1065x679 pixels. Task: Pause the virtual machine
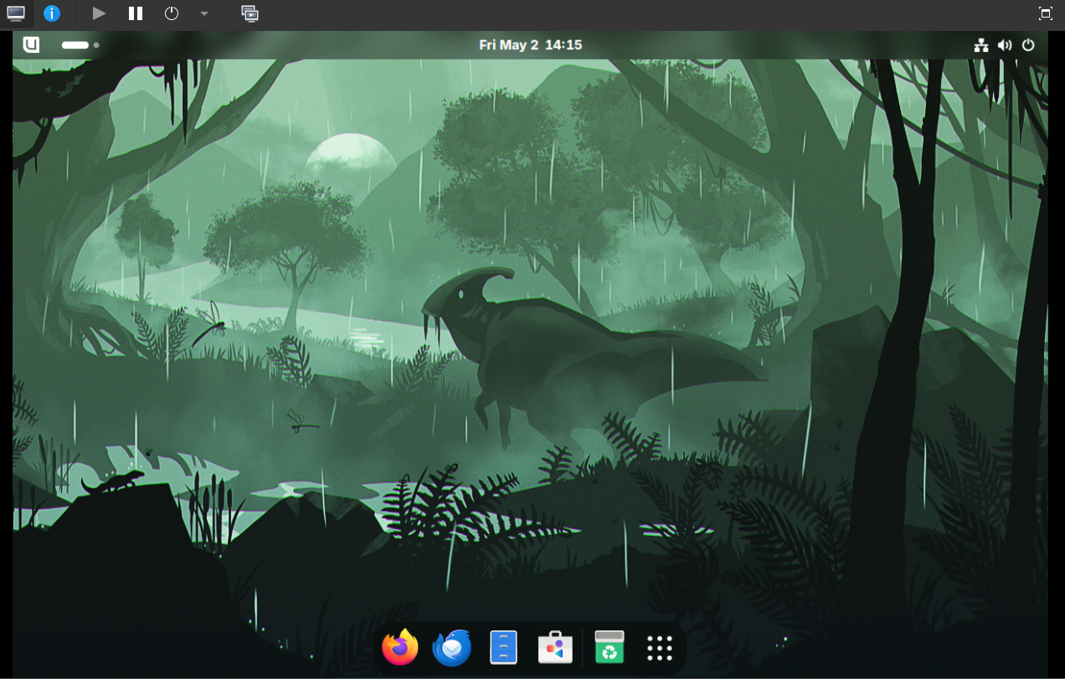pos(135,13)
